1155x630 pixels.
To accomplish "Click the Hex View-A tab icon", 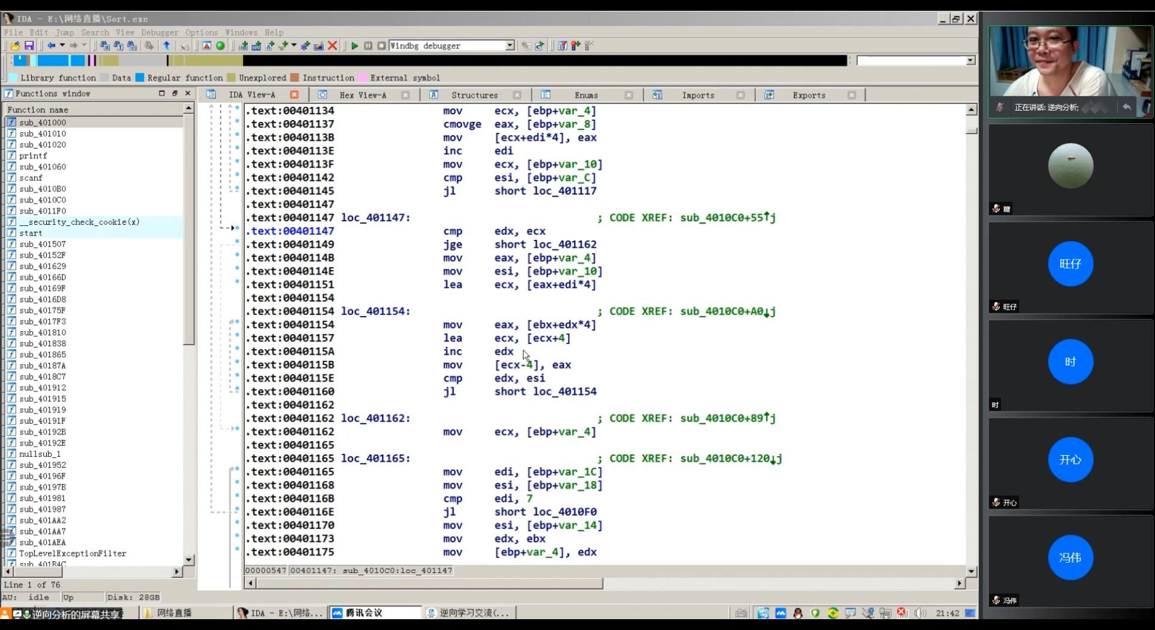I will 322,95.
